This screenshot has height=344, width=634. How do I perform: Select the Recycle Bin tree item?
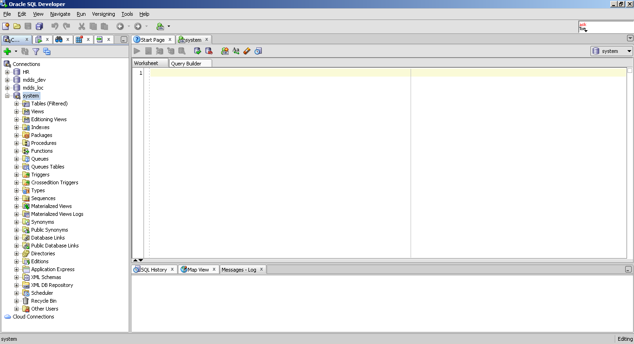(44, 301)
